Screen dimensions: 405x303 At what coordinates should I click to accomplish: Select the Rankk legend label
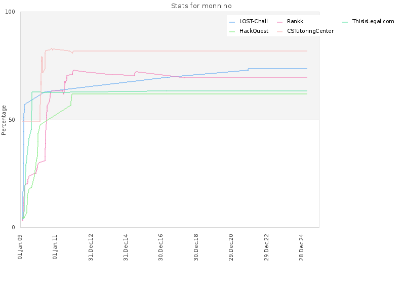click(x=295, y=21)
